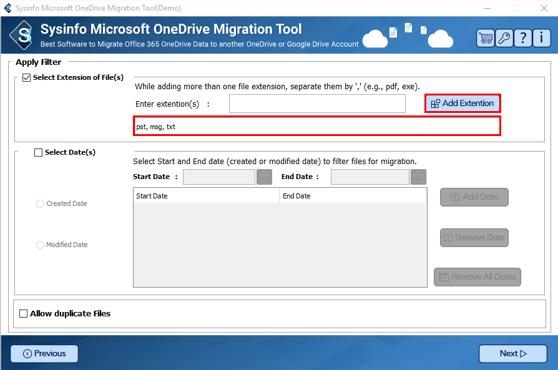Click the End Date column header
This screenshot has width=558, height=370.
353,196
